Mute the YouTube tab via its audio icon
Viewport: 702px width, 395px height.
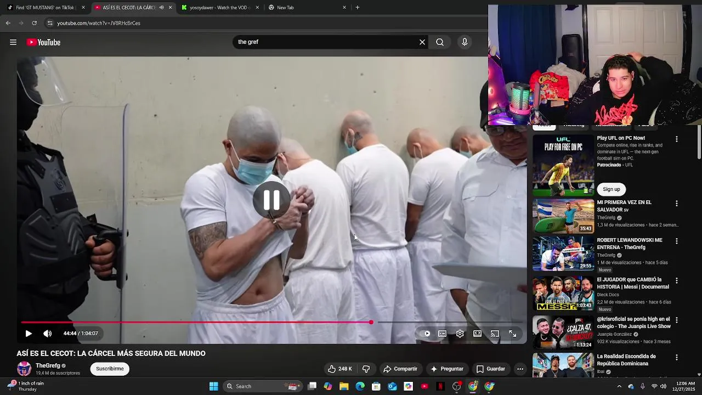(161, 8)
